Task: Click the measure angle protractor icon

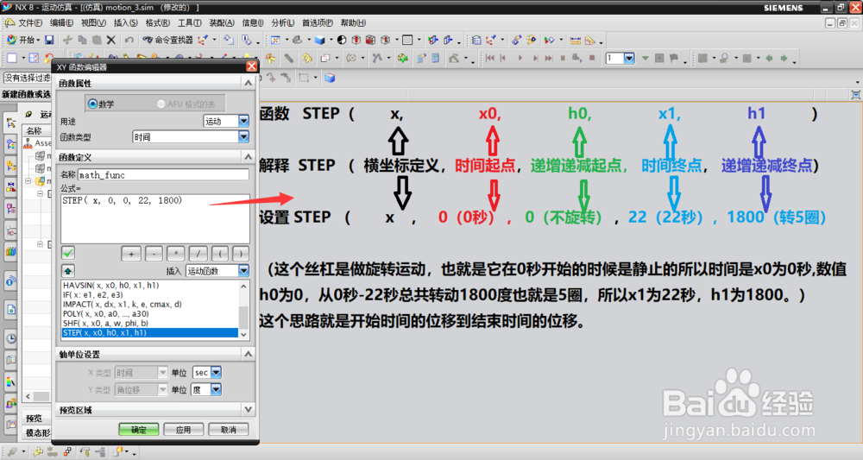Action: (590, 41)
